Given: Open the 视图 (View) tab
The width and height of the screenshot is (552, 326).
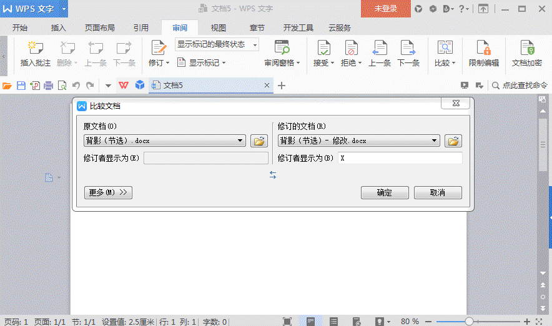Looking at the screenshot, I should [x=219, y=28].
